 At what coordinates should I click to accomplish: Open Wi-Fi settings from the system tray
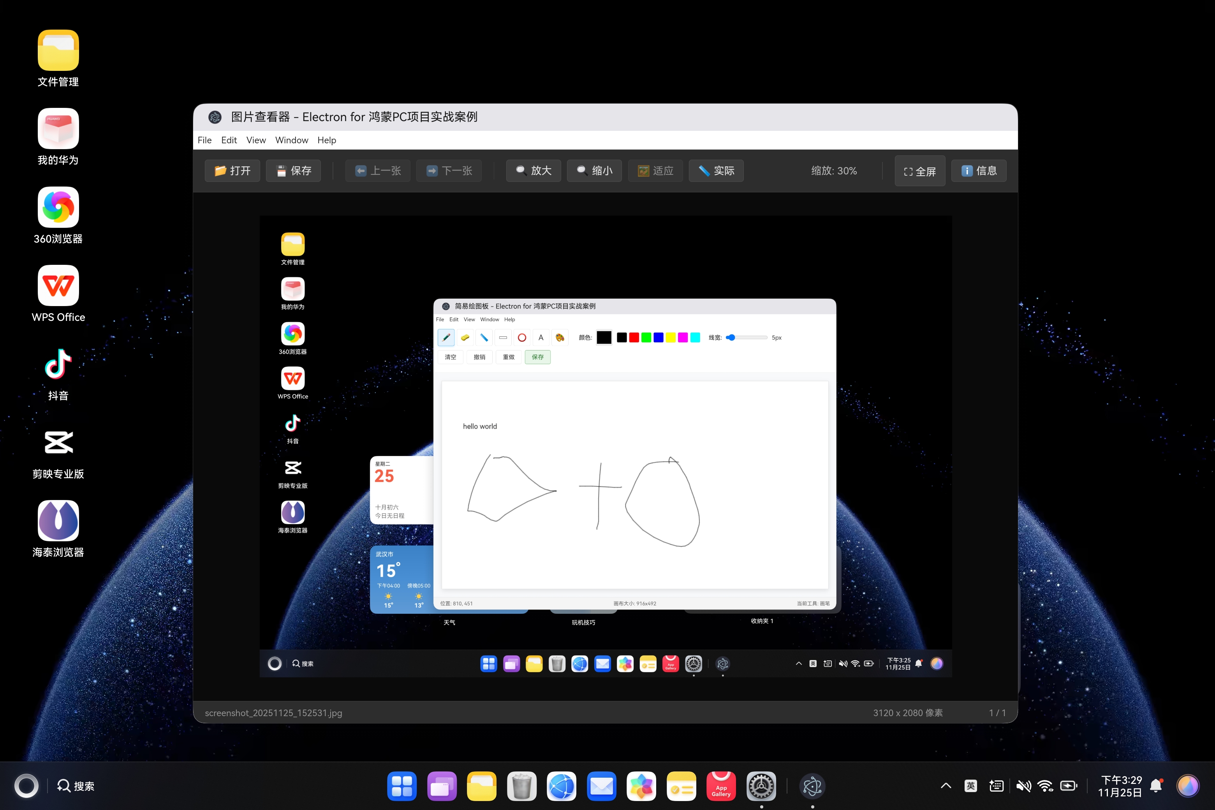pyautogui.click(x=1046, y=786)
